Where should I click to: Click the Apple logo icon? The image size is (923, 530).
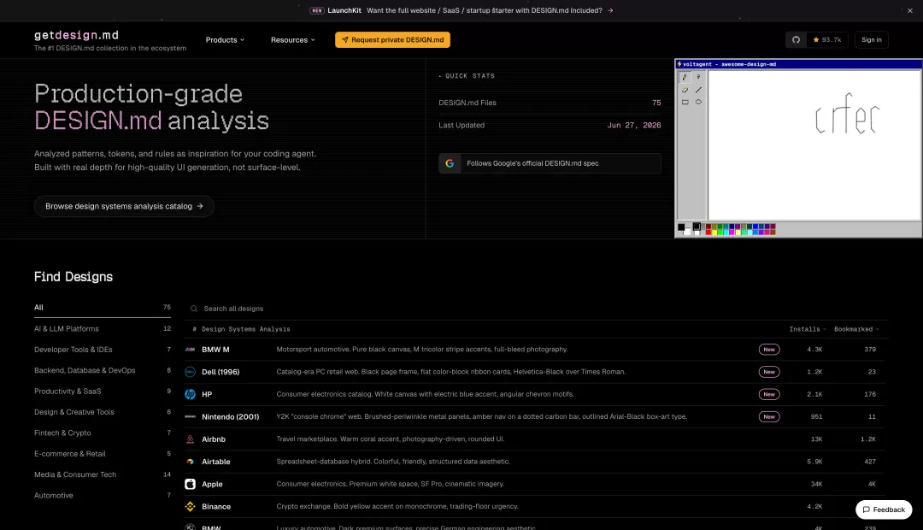coord(190,484)
